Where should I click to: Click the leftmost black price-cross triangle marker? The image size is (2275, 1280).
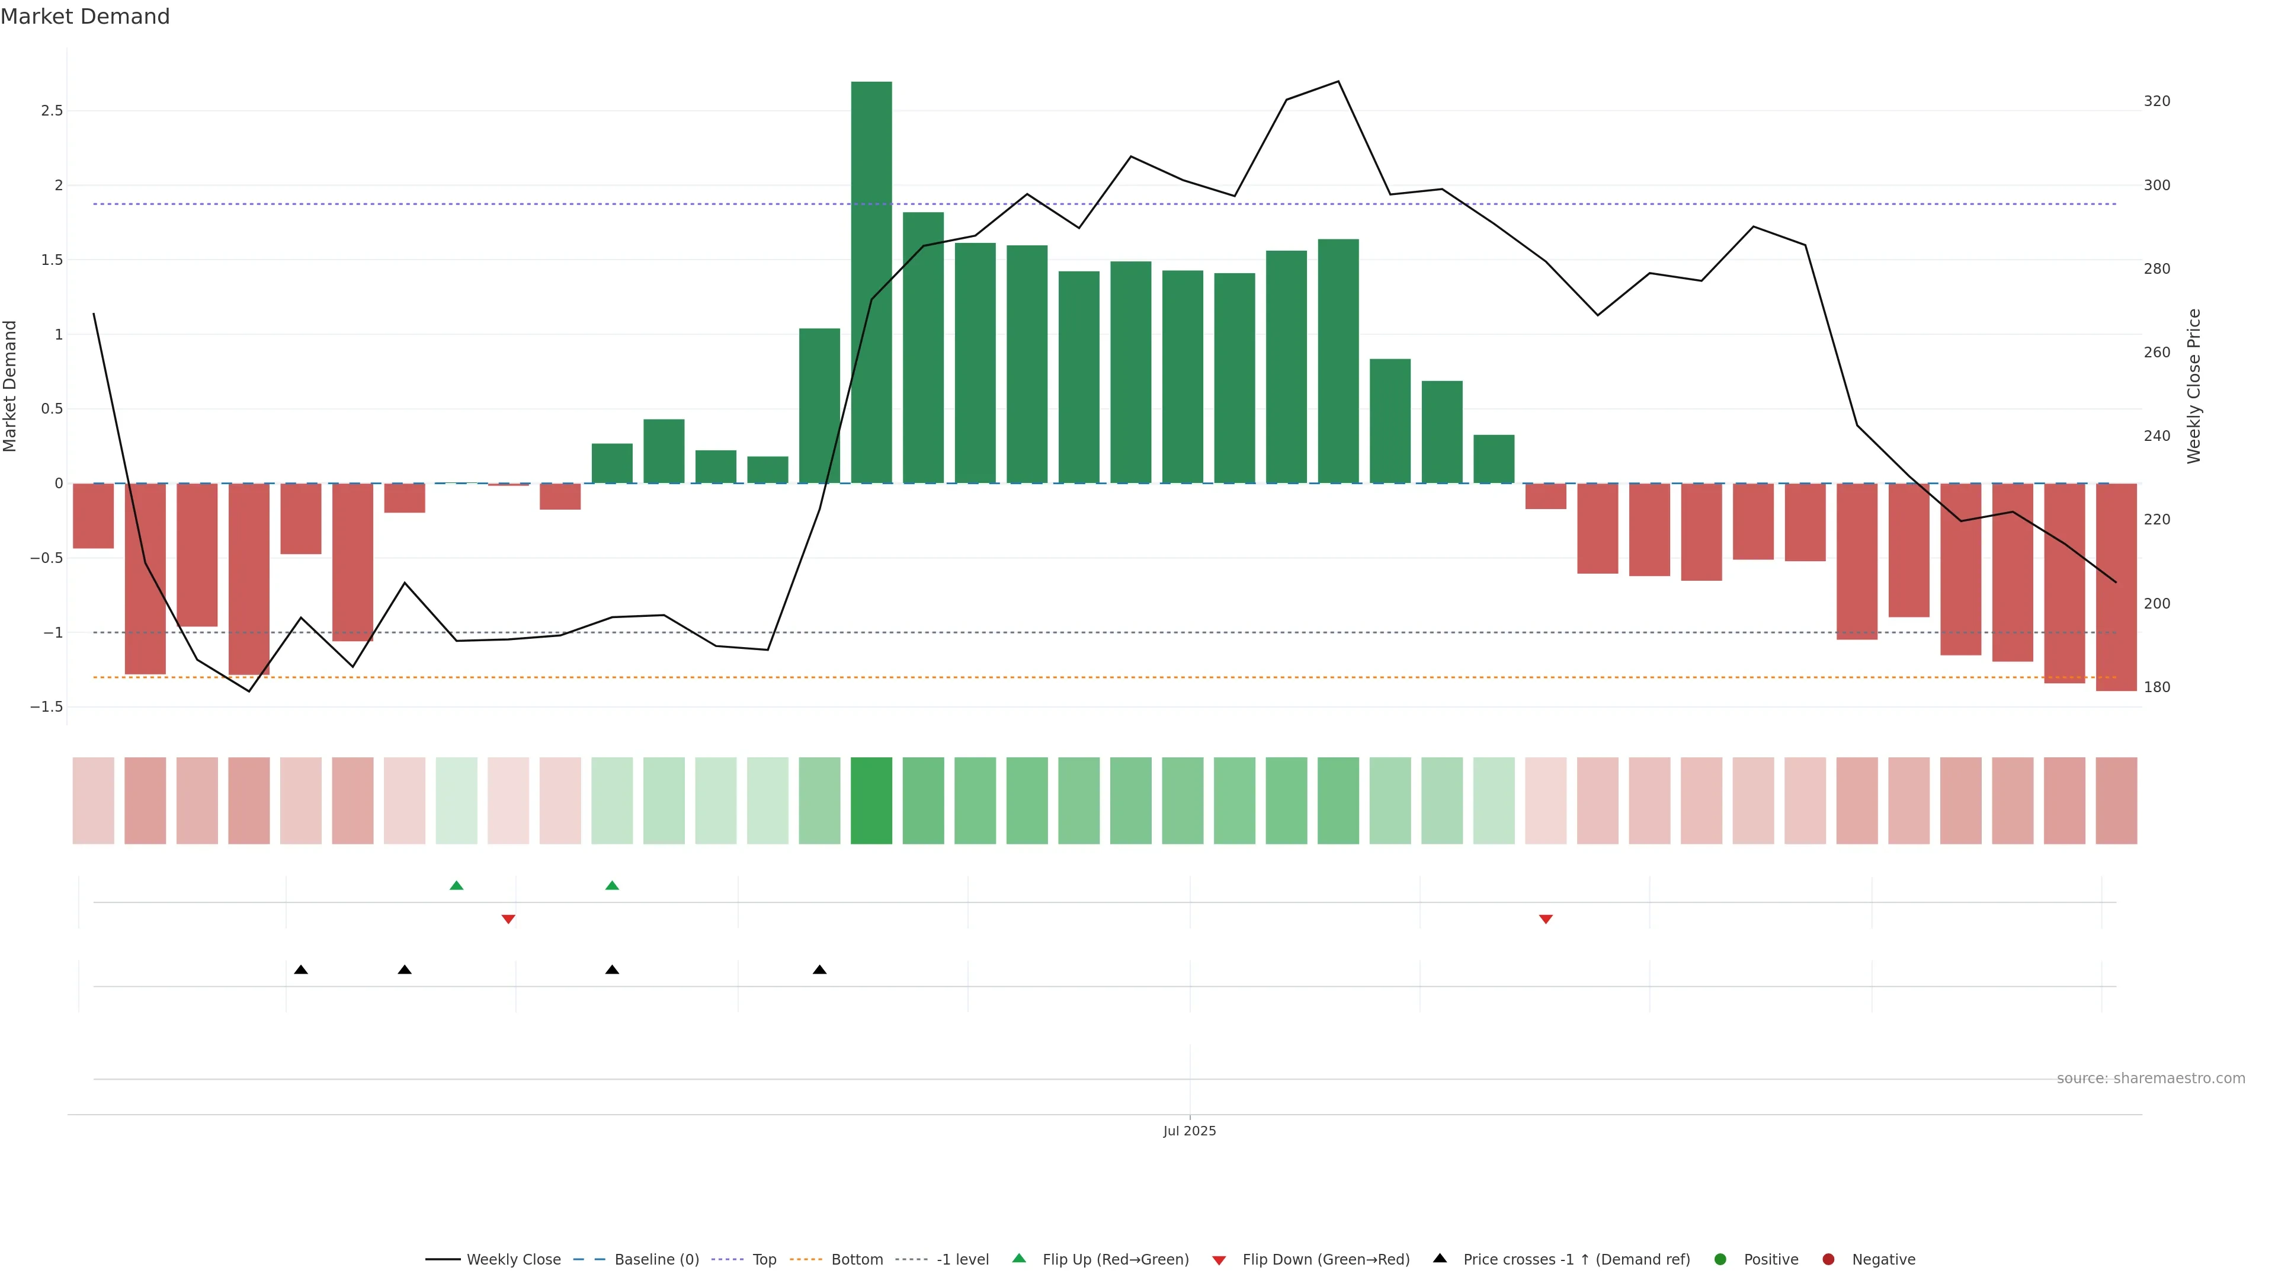click(300, 970)
